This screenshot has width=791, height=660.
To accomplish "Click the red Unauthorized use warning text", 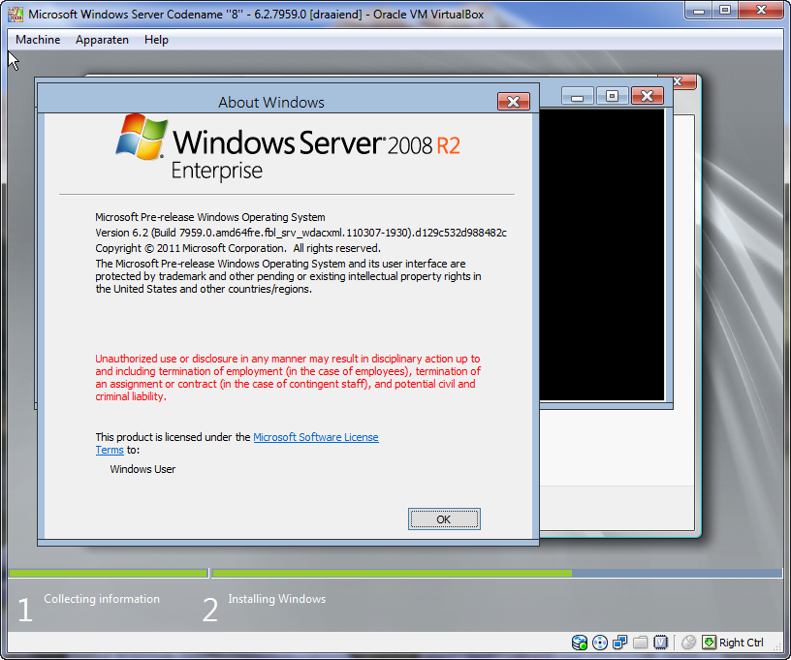I will click(288, 378).
